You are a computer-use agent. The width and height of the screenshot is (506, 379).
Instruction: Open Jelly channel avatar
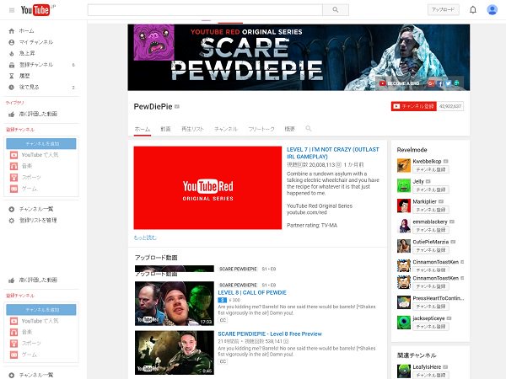click(x=404, y=185)
